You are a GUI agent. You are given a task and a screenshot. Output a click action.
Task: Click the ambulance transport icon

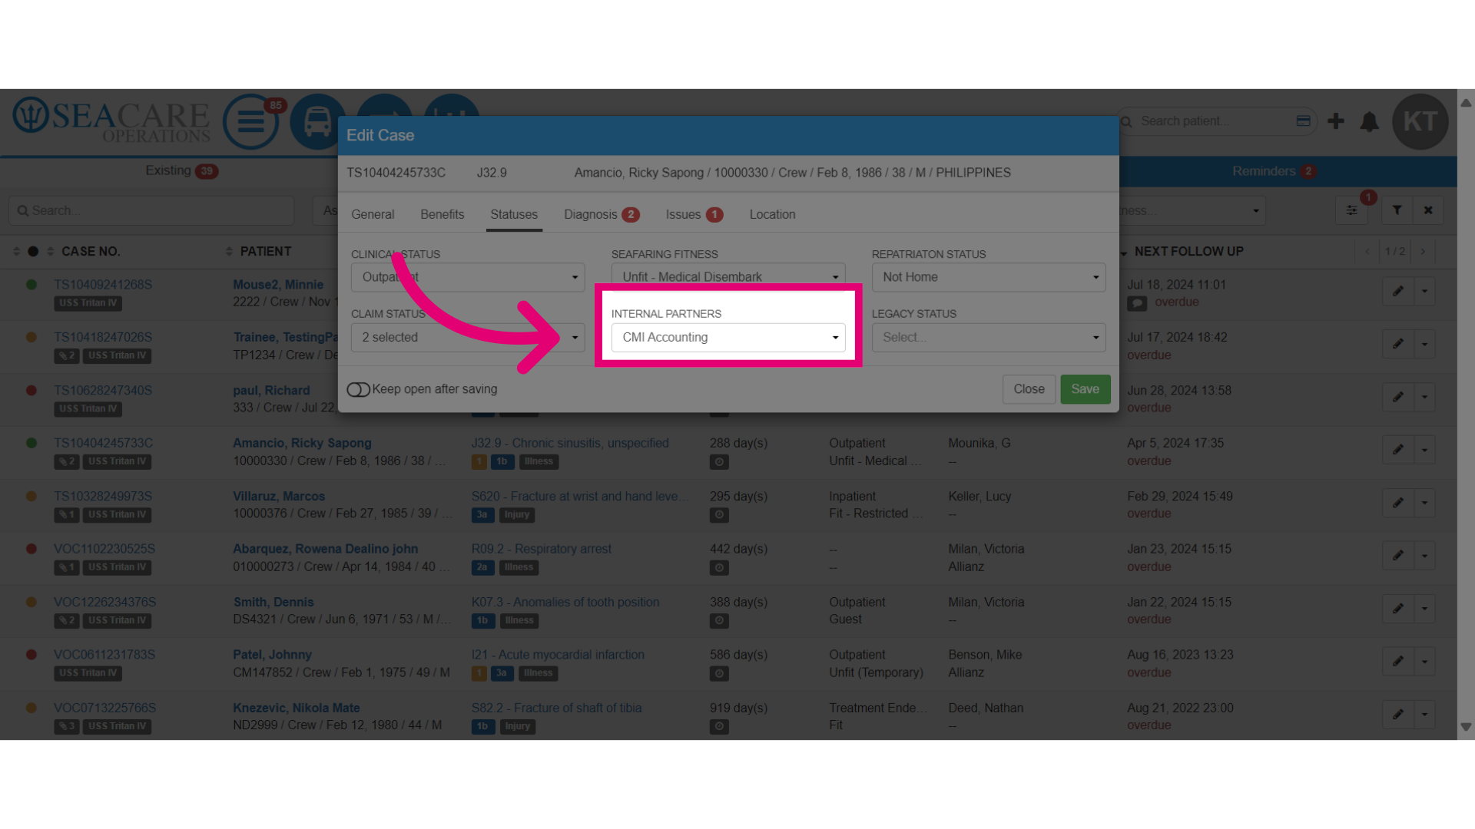[317, 121]
